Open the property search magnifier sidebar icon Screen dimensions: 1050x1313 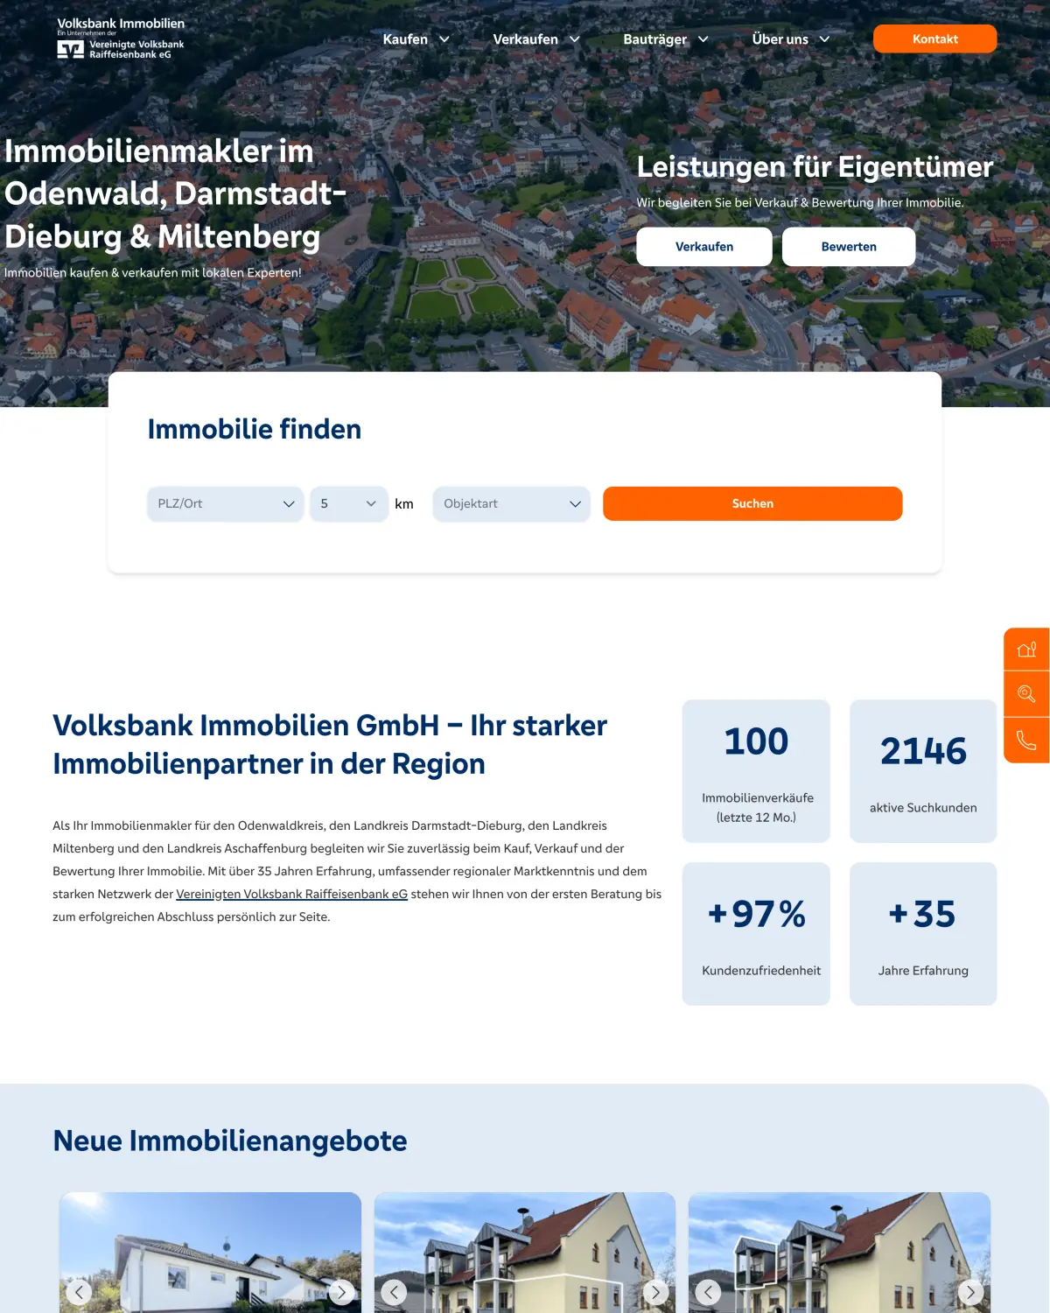[x=1026, y=694]
